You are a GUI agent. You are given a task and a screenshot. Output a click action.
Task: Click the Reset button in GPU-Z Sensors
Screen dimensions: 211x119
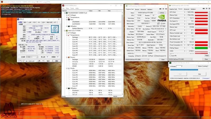tap(207, 55)
